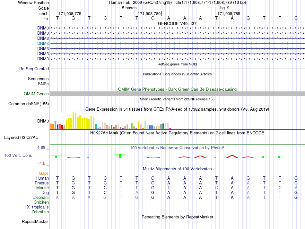The height and width of the screenshot is (229, 305).
Task: Click the Sequences publications track label
Action: [38, 79]
